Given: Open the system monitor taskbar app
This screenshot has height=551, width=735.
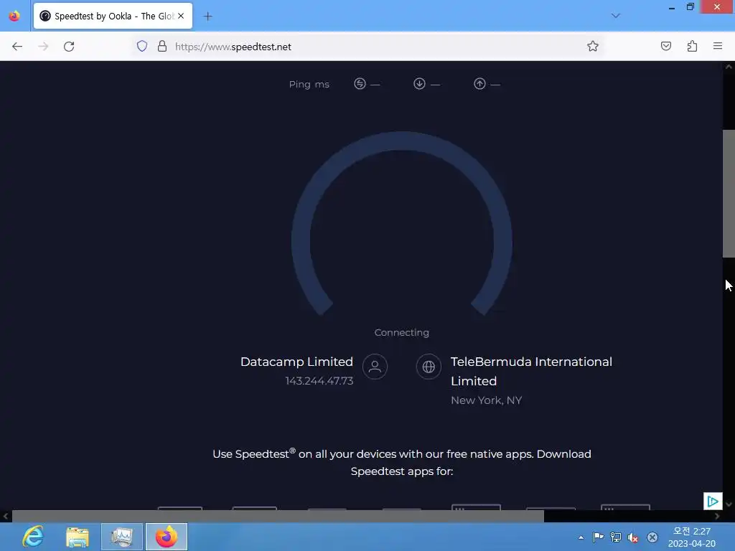Looking at the screenshot, I should [x=121, y=537].
